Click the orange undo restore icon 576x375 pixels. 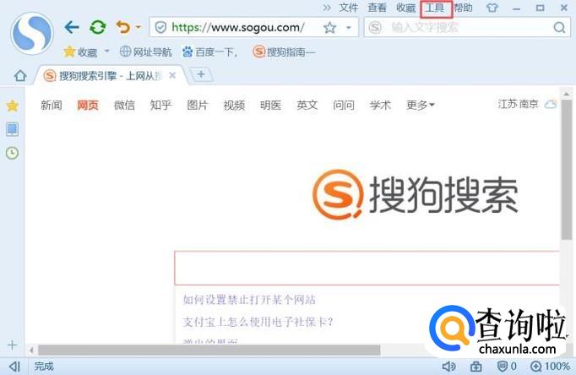pyautogui.click(x=123, y=27)
